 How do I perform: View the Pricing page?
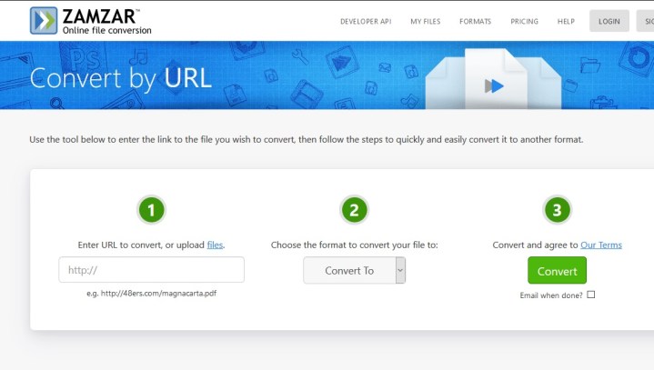click(524, 21)
